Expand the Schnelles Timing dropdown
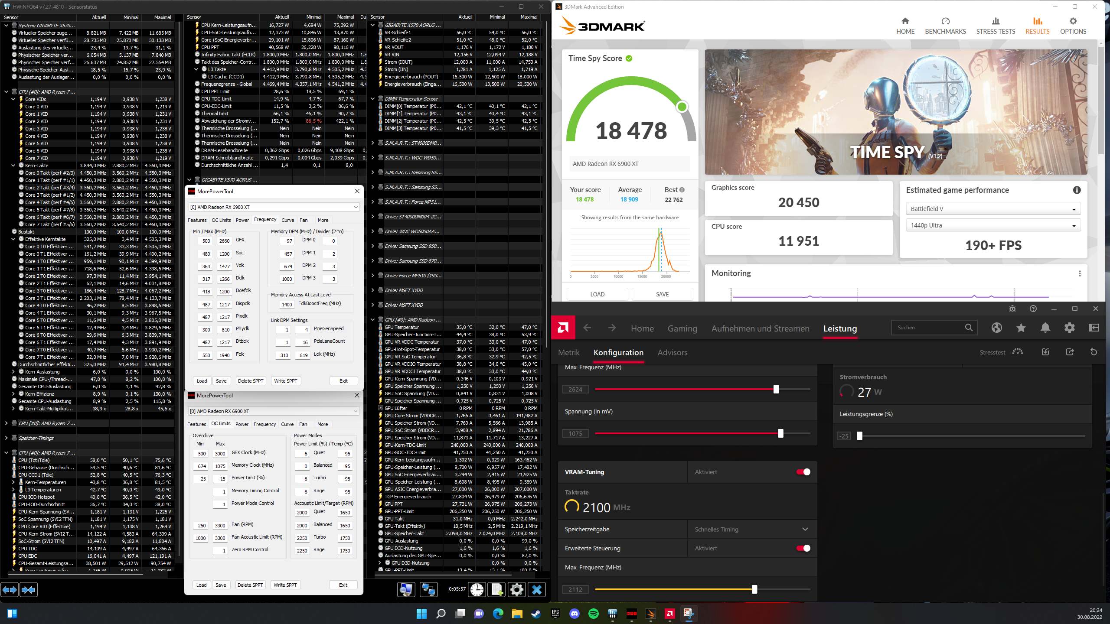This screenshot has height=624, width=1110. tap(752, 529)
